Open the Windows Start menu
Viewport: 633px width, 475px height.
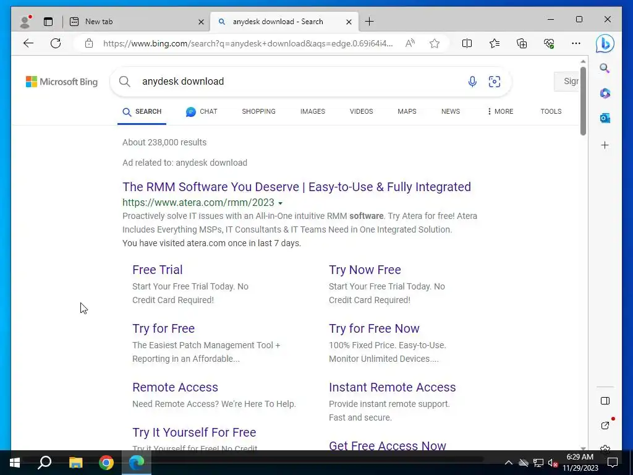pyautogui.click(x=15, y=463)
